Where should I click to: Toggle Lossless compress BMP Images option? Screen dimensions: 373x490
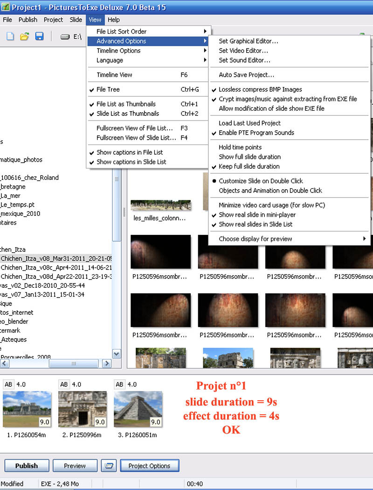pos(260,89)
